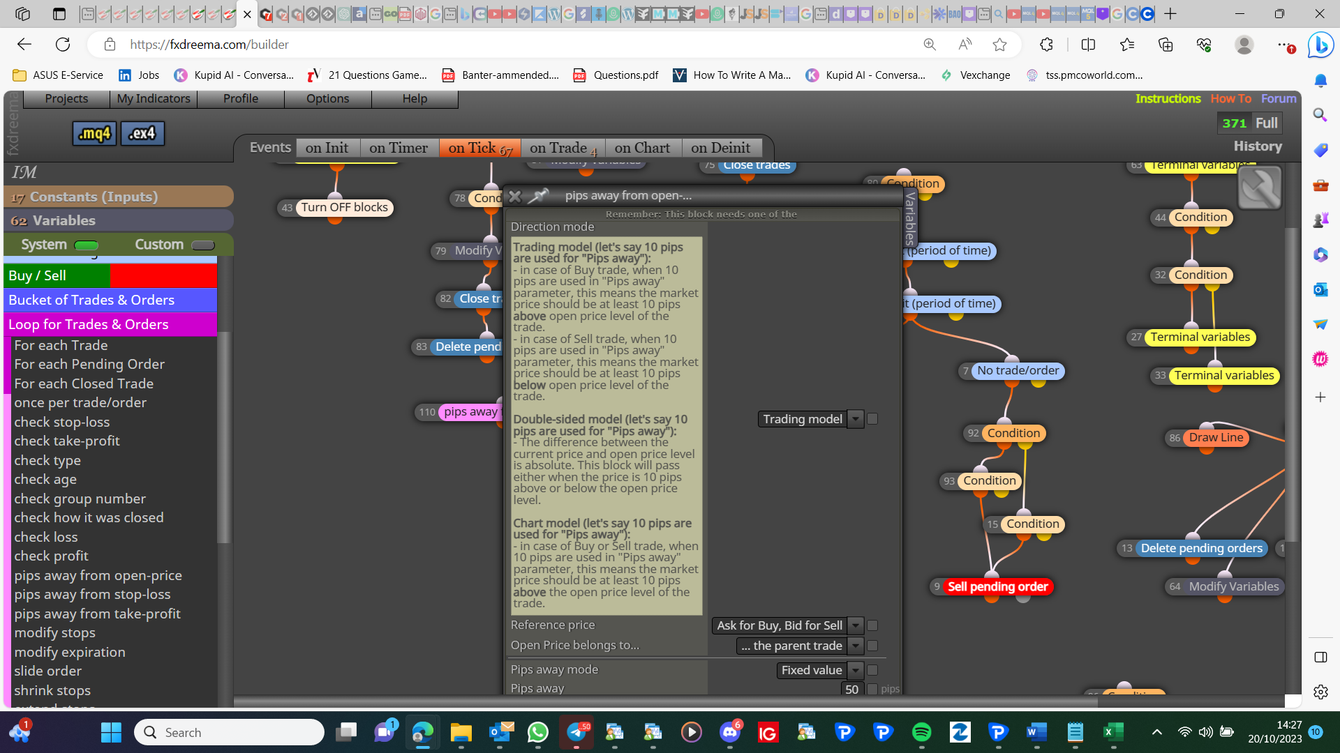Expand the Buy / Sell category
The height and width of the screenshot is (753, 1340).
click(x=110, y=275)
